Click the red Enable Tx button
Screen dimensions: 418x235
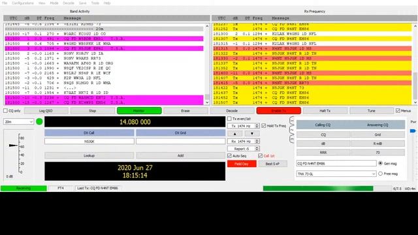pos(279,110)
